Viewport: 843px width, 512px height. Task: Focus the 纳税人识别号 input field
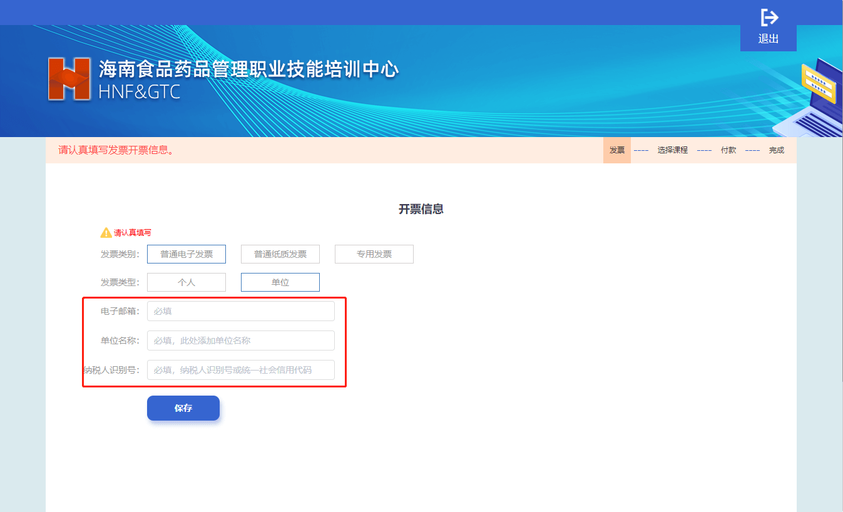click(x=241, y=370)
